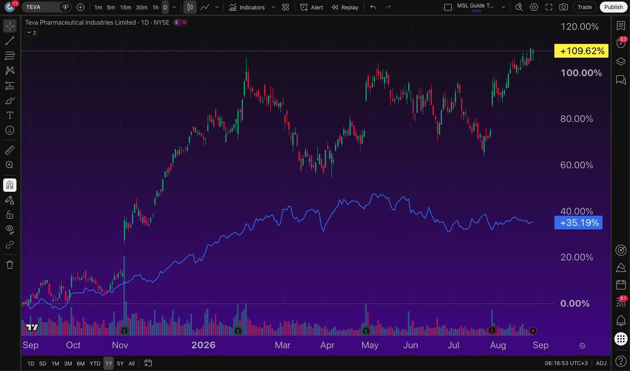Open the indicator templates grid
Screen dimensions: 630x371
[x=286, y=7]
